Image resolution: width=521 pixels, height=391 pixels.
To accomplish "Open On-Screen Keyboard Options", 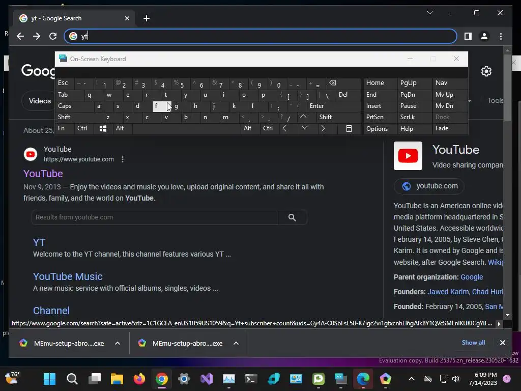I will 381,129.
